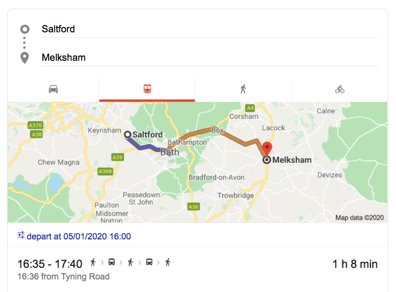Click the origin circle icon beside Saltford

(25, 29)
